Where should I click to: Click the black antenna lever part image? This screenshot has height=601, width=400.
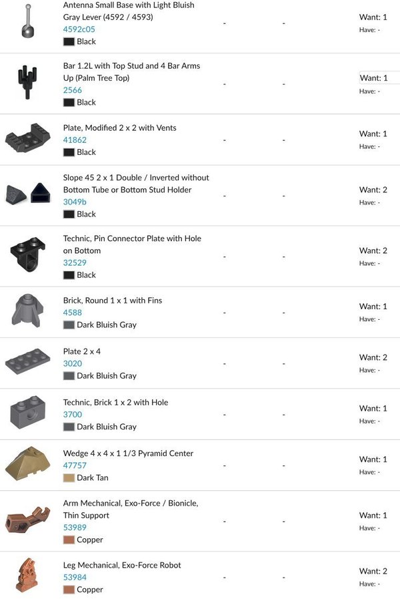(27, 23)
